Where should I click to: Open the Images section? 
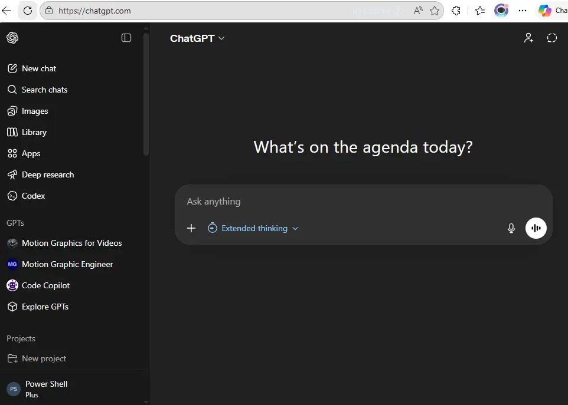click(x=71, y=111)
